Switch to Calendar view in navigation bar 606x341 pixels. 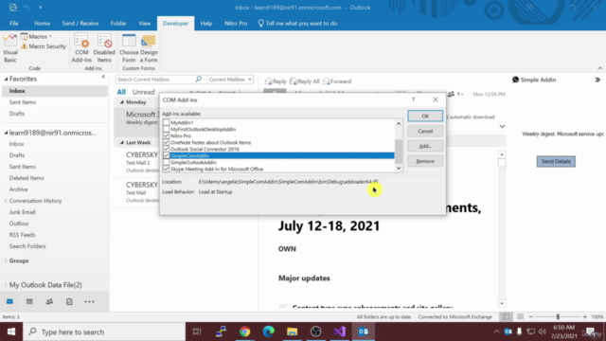29,301
